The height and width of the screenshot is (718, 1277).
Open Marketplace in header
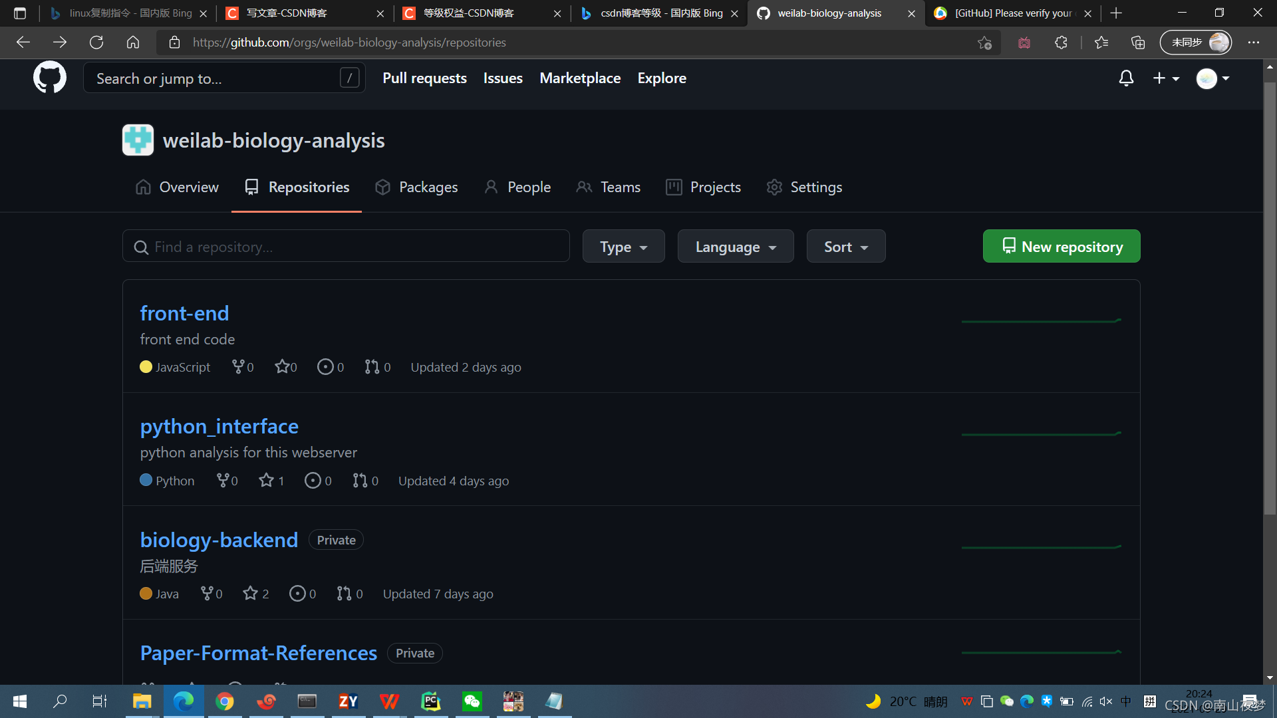tap(580, 78)
